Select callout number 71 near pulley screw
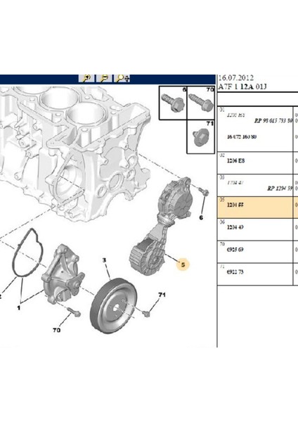The image size is (298, 422). 162,295
